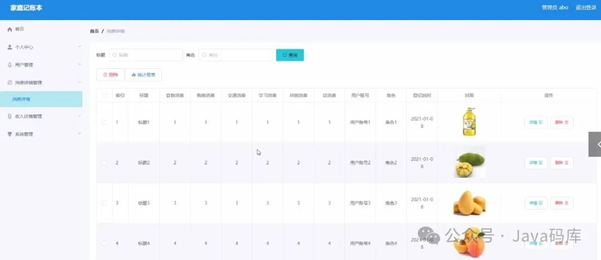Click the 登记时间 column header
The height and width of the screenshot is (260, 601).
click(422, 96)
